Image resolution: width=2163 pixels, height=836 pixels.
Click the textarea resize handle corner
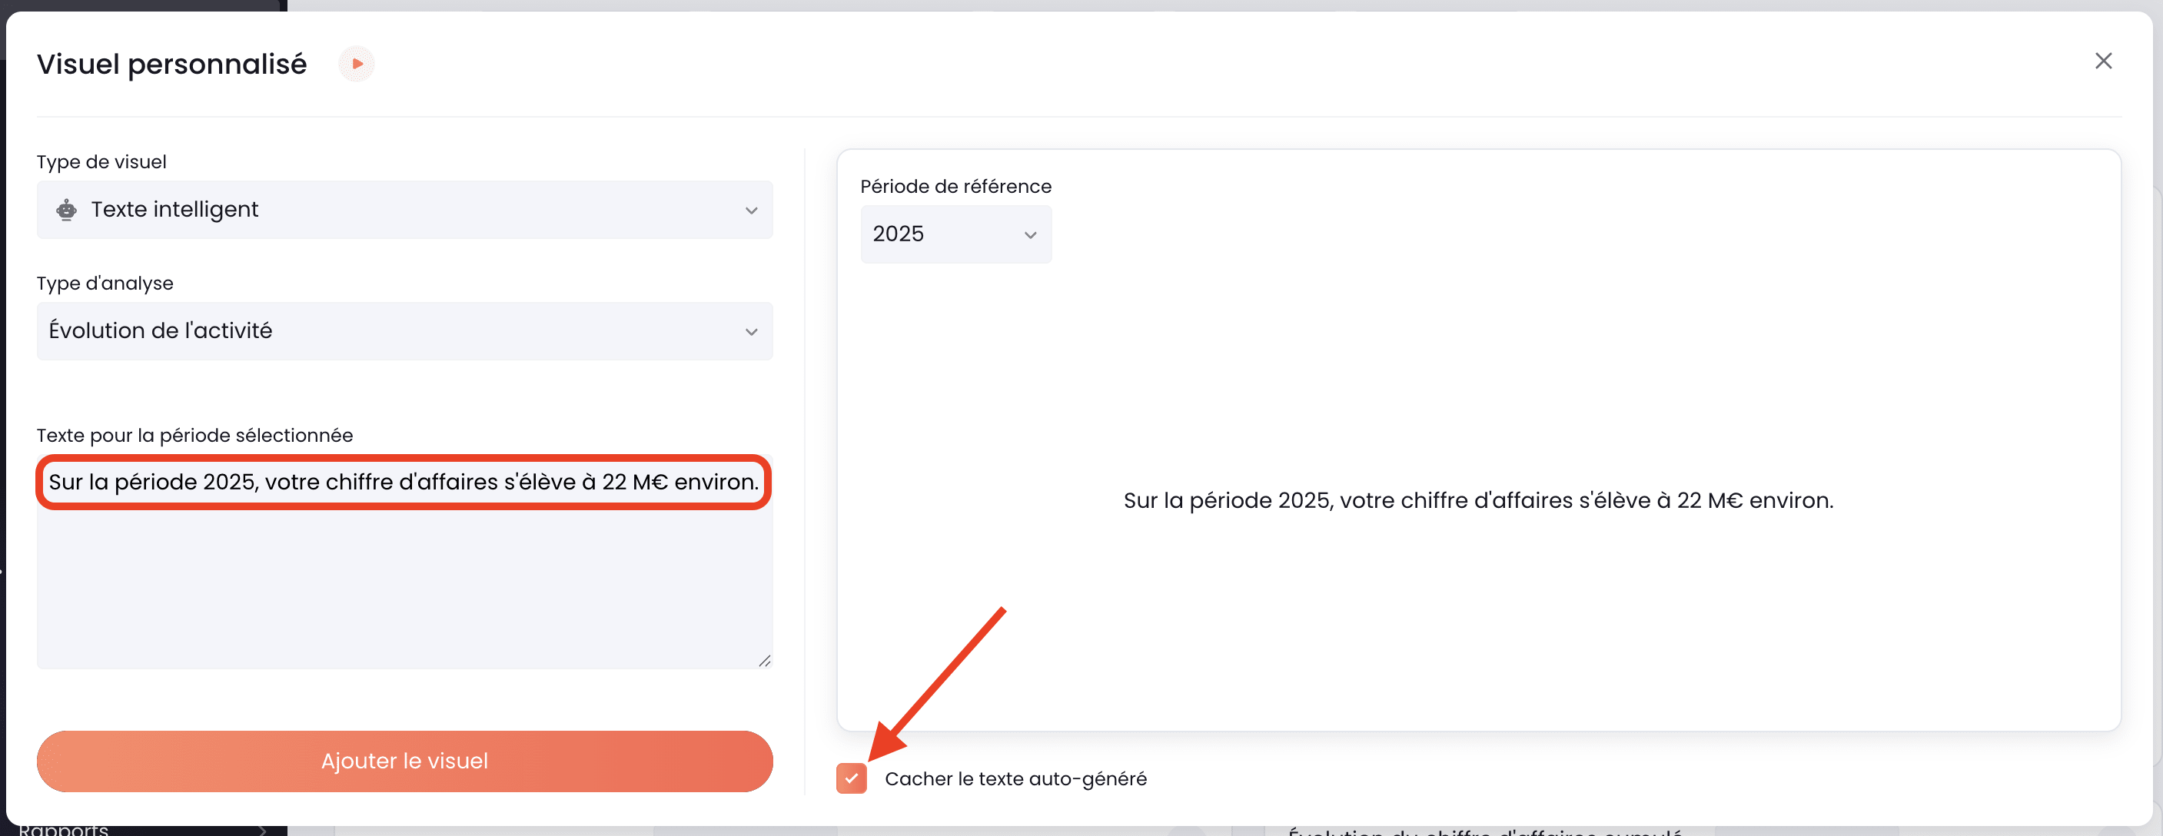pos(764,662)
